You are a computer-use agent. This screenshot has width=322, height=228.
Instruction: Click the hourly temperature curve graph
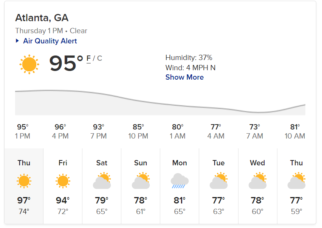click(160, 102)
